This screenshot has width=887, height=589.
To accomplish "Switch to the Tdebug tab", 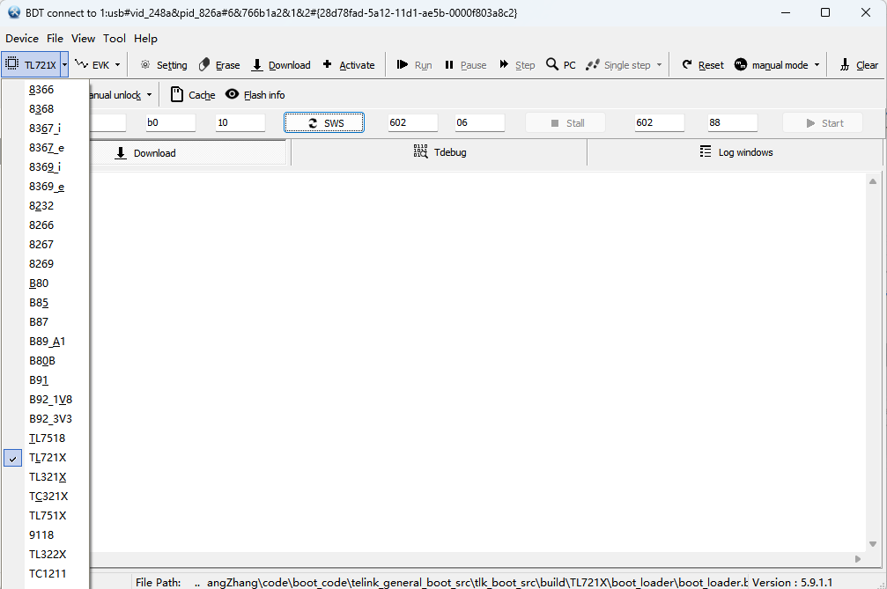I will click(440, 152).
